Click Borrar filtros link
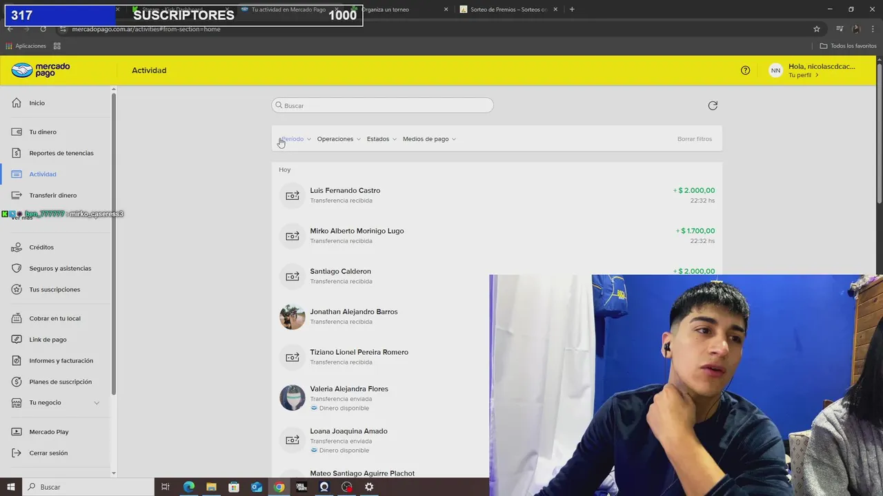Image resolution: width=883 pixels, height=496 pixels. pyautogui.click(x=695, y=139)
